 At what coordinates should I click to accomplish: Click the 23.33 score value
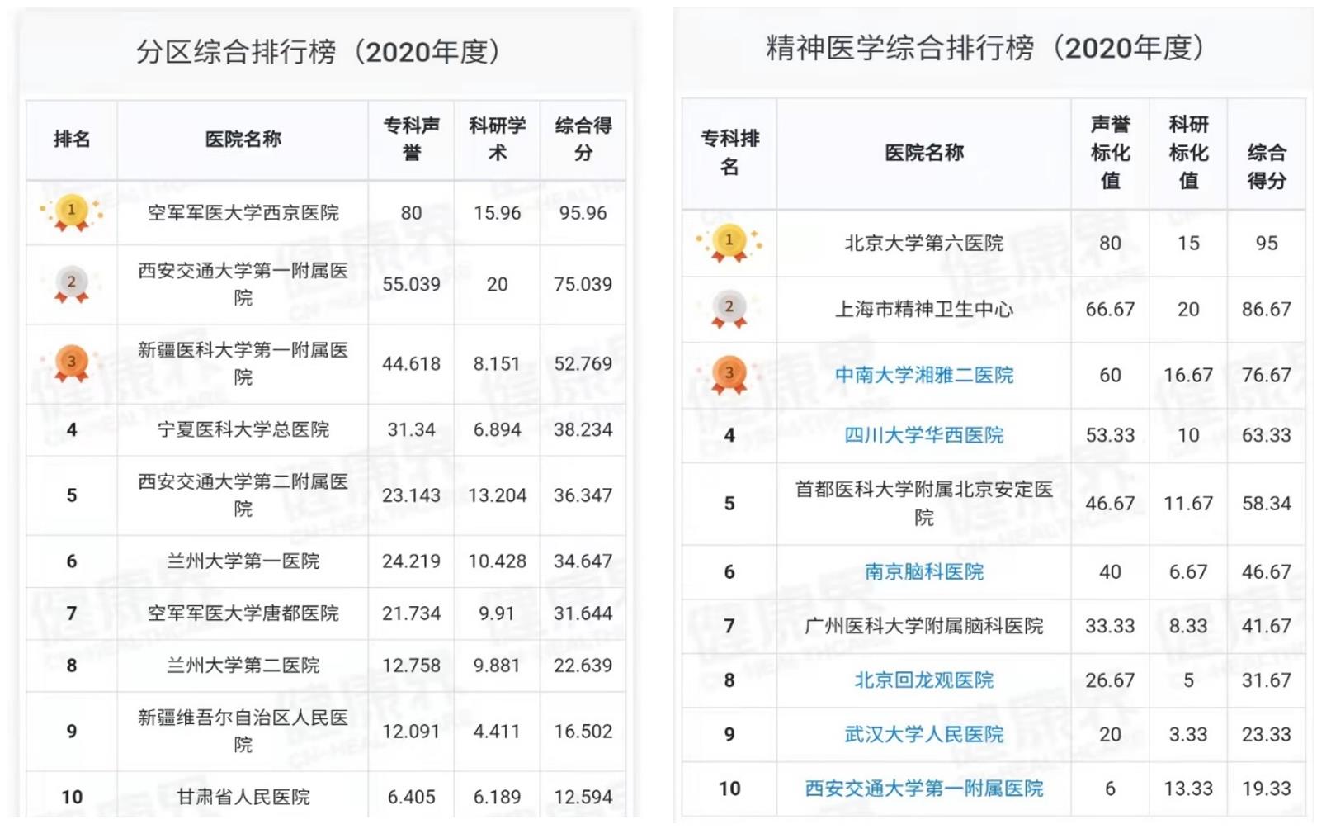coord(1267,735)
